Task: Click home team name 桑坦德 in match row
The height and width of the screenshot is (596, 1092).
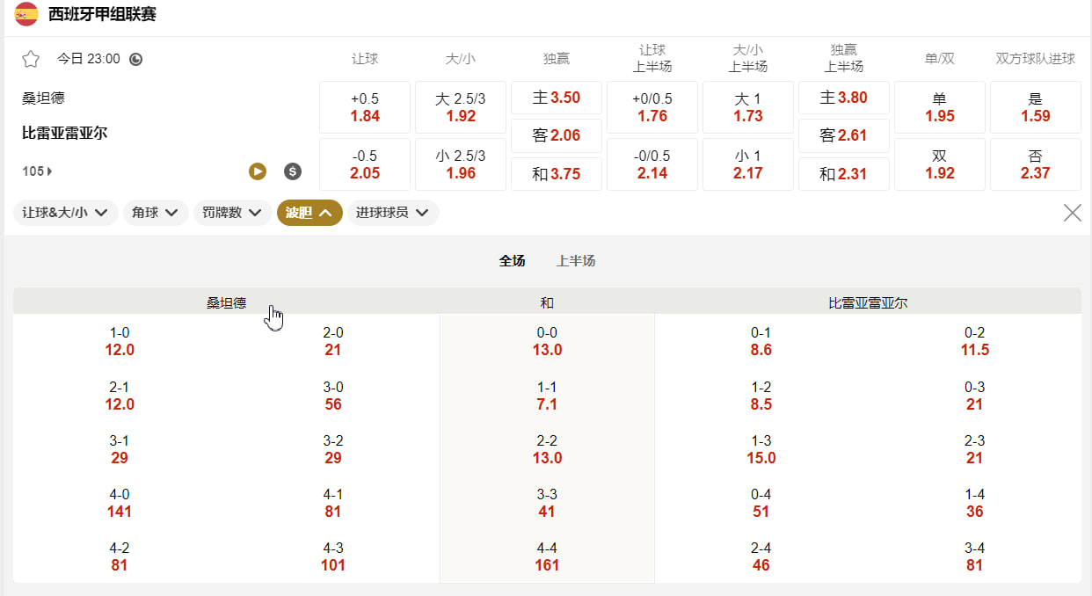Action: [43, 98]
